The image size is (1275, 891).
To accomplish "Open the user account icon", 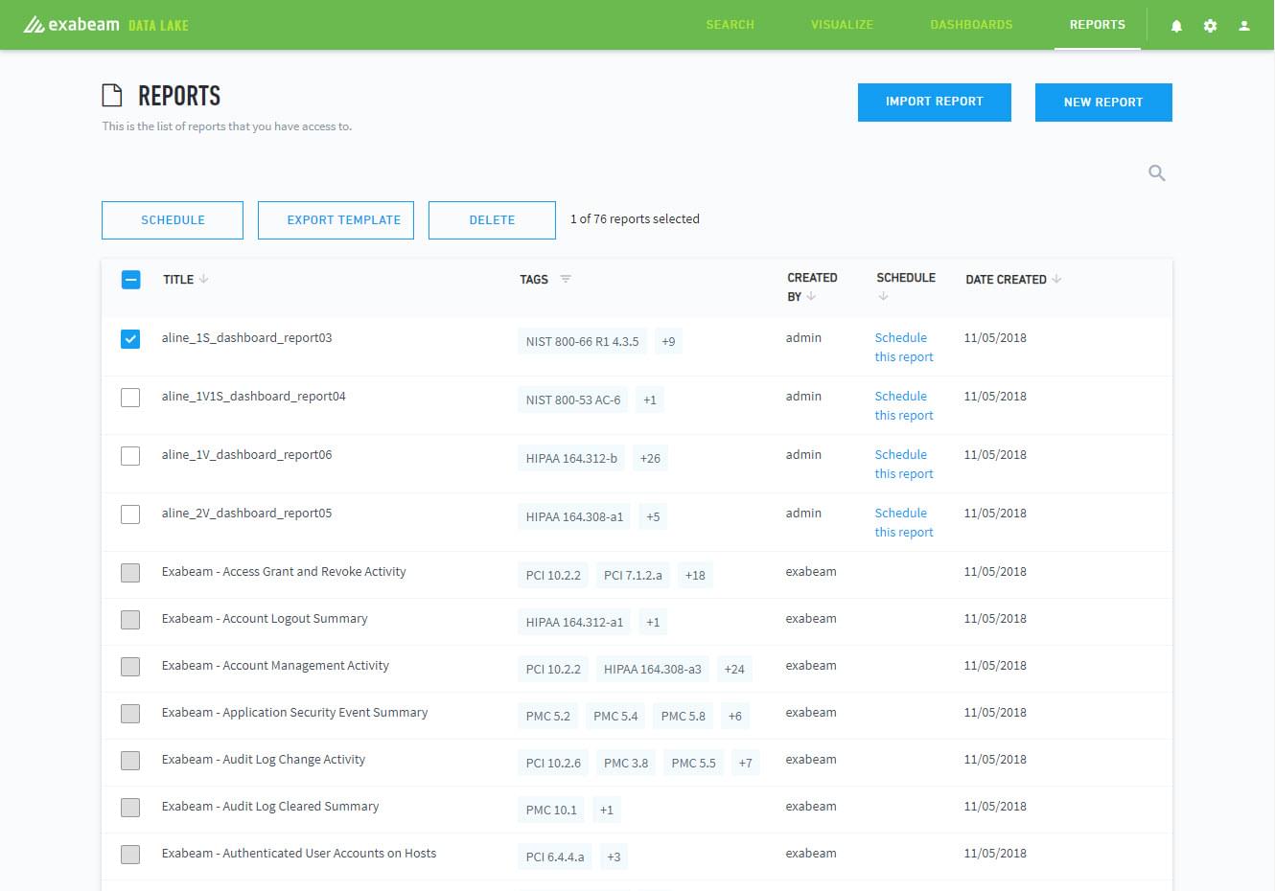I will (x=1244, y=26).
